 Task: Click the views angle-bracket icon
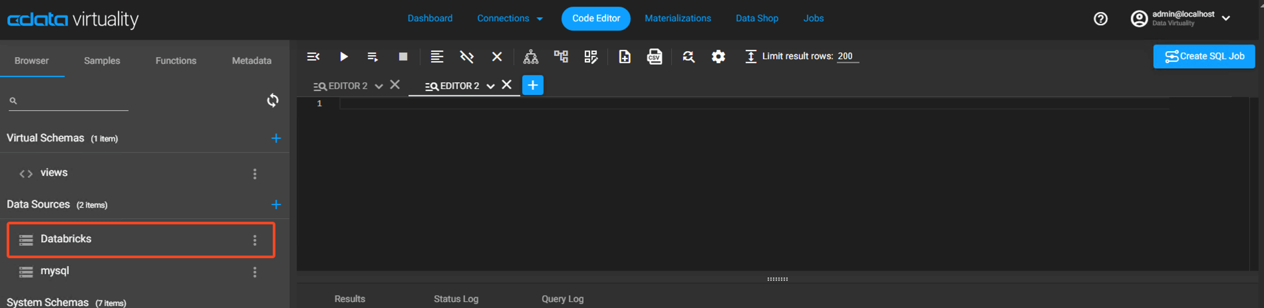(26, 174)
